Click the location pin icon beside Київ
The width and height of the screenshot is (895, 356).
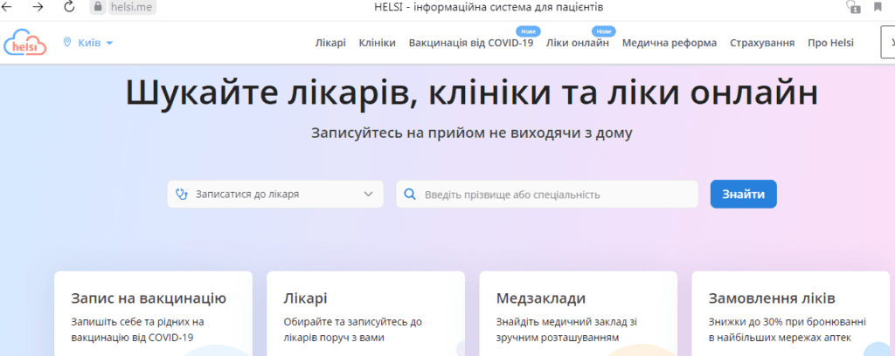[x=67, y=43]
